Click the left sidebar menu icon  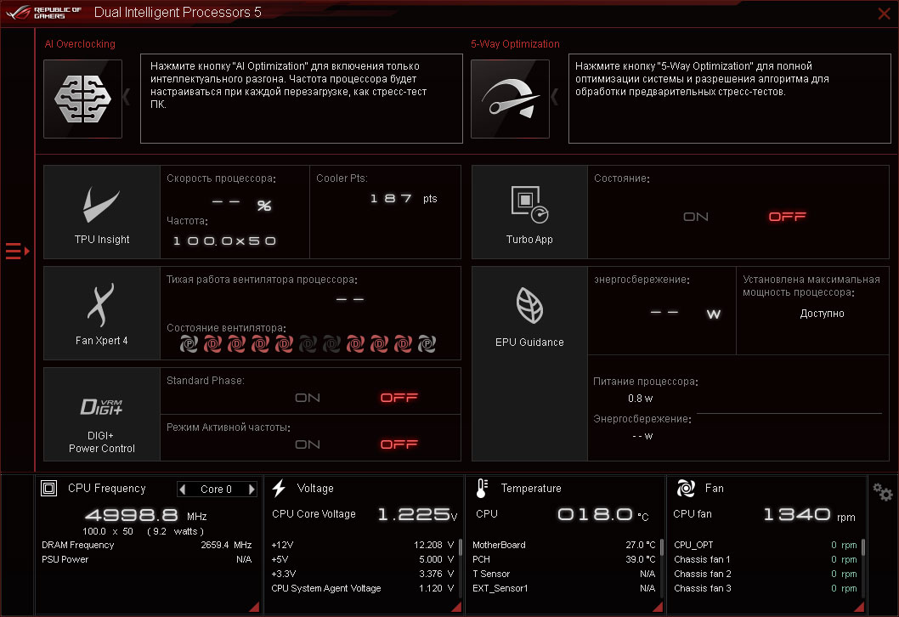click(17, 252)
